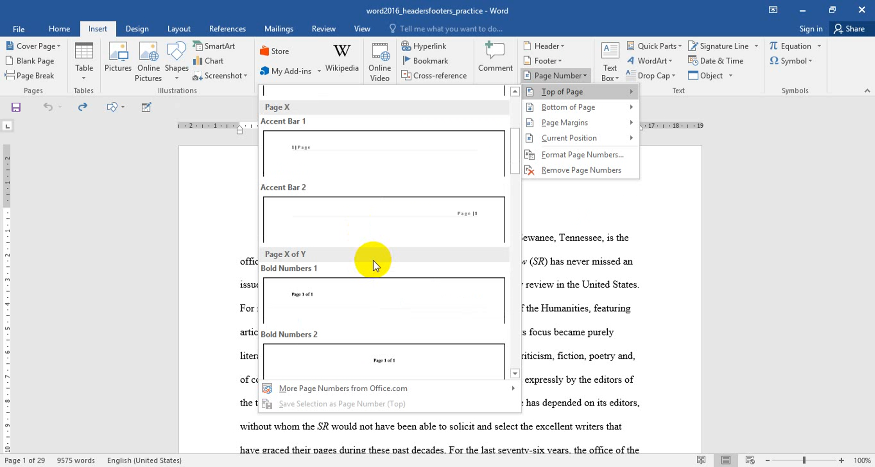Open the File tab
875x467 pixels.
pos(19,29)
